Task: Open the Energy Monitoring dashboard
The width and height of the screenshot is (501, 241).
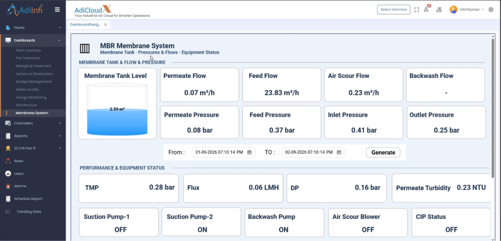Action: pyautogui.click(x=31, y=97)
